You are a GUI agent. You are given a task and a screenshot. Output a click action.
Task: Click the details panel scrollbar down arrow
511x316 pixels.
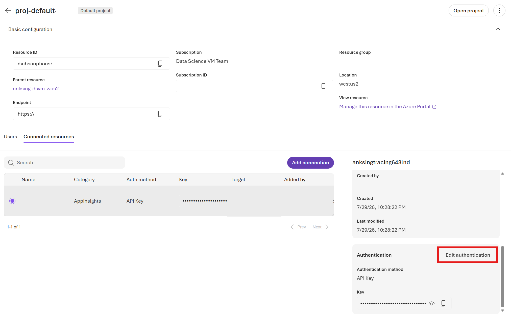(502, 311)
